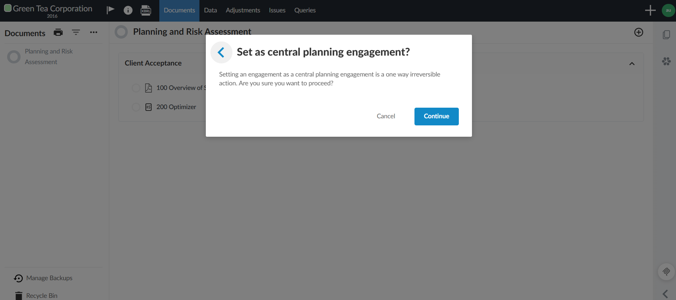Open the milestones flag icon in the toolbar

pyautogui.click(x=110, y=10)
